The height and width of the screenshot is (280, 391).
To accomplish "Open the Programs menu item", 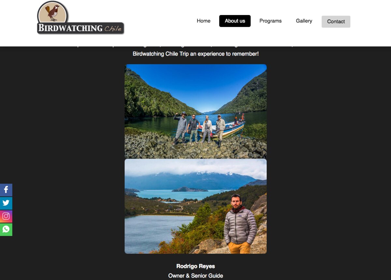I will coord(270,21).
